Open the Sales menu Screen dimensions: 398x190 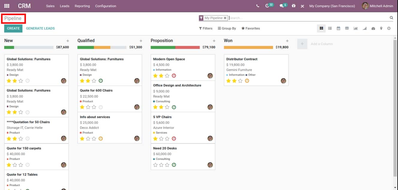[50, 6]
